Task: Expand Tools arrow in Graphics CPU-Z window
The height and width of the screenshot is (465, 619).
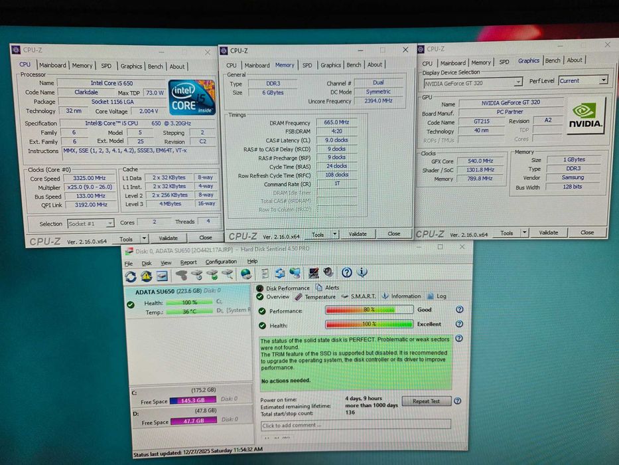Action: pos(525,232)
